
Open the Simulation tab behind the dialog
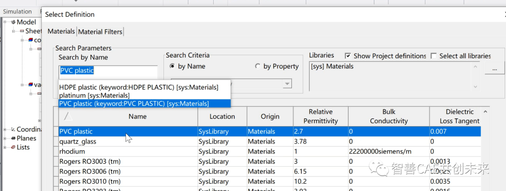click(17, 12)
